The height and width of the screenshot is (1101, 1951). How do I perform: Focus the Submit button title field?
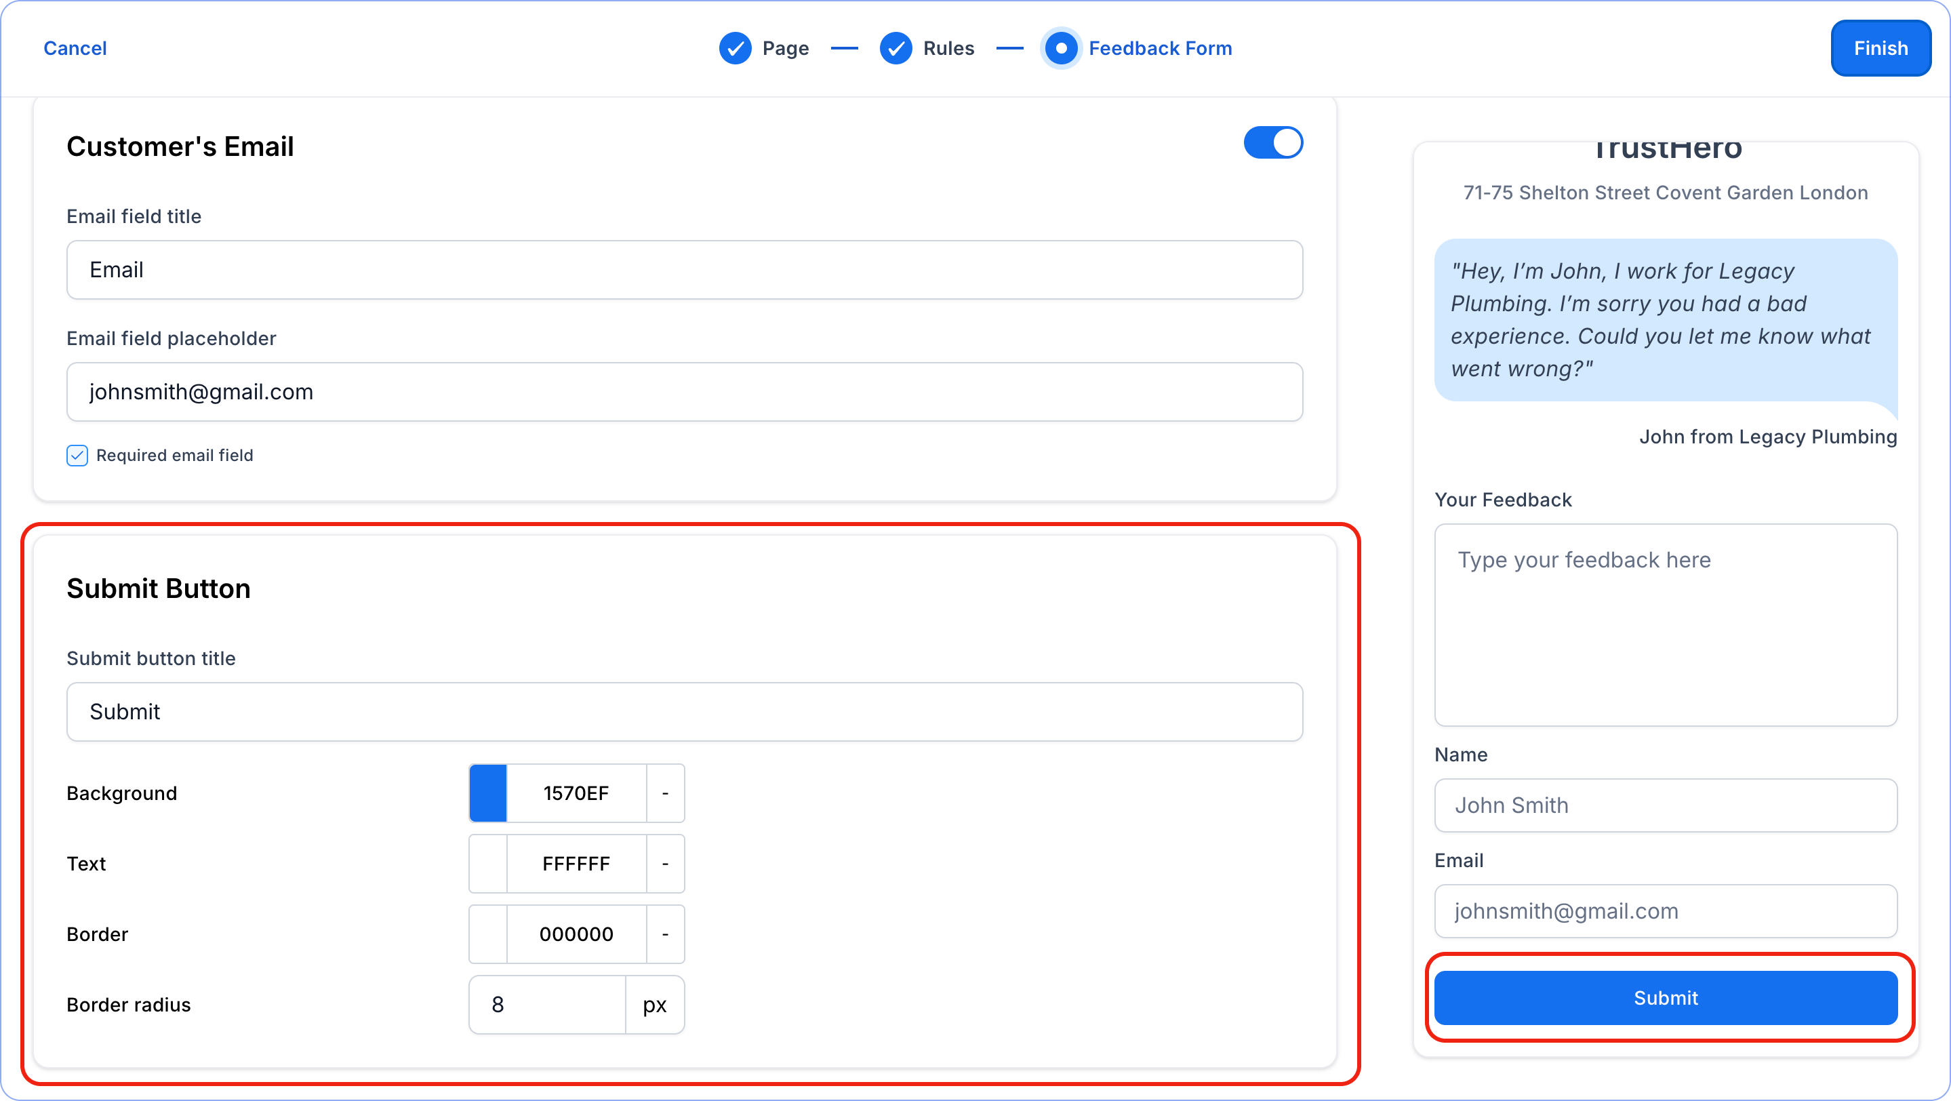[684, 712]
